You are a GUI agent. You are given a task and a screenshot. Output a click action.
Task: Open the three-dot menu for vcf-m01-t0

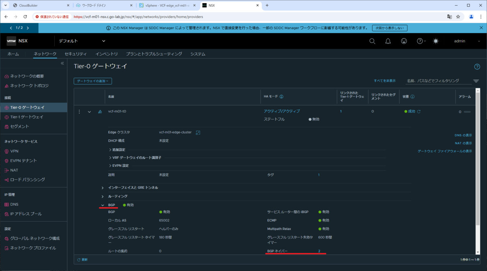coord(80,111)
